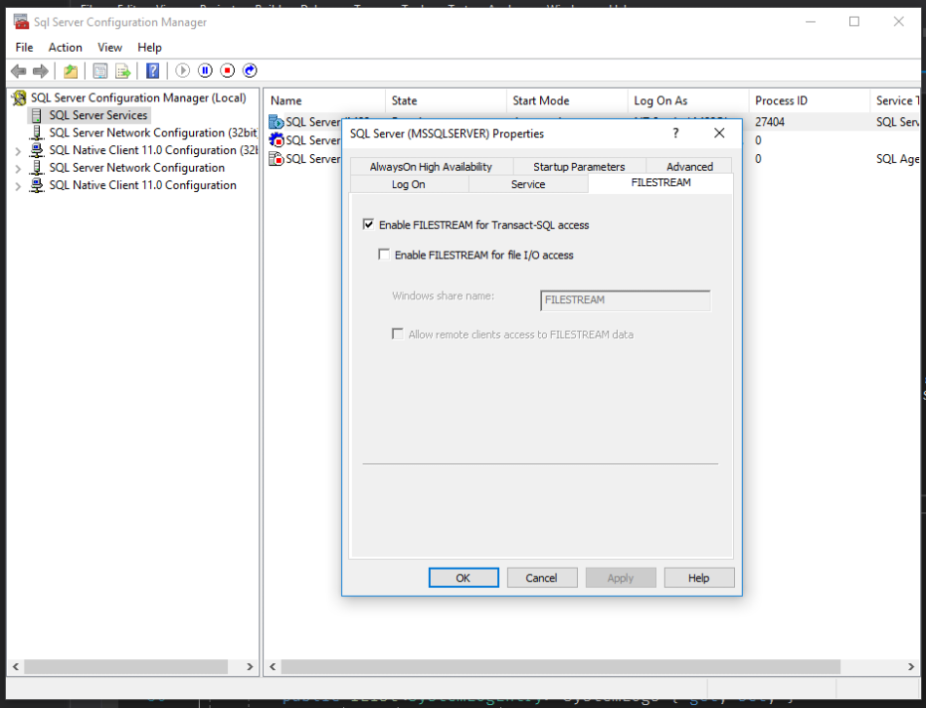Click the Export List toolbar icon
926x708 pixels.
122,71
